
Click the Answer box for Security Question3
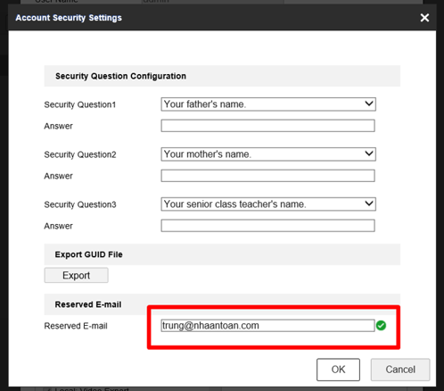[x=267, y=226]
